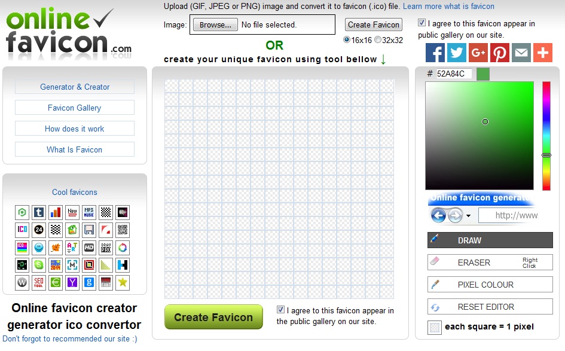Choose the blue and black 'H' favicon
This screenshot has height=351, width=565.
[x=123, y=265]
